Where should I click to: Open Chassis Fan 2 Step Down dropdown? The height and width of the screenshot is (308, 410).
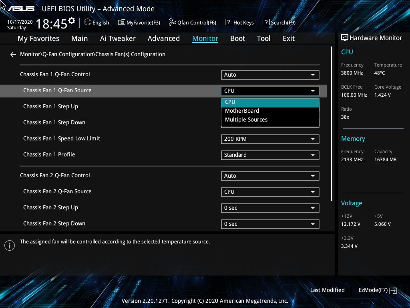[x=270, y=224]
